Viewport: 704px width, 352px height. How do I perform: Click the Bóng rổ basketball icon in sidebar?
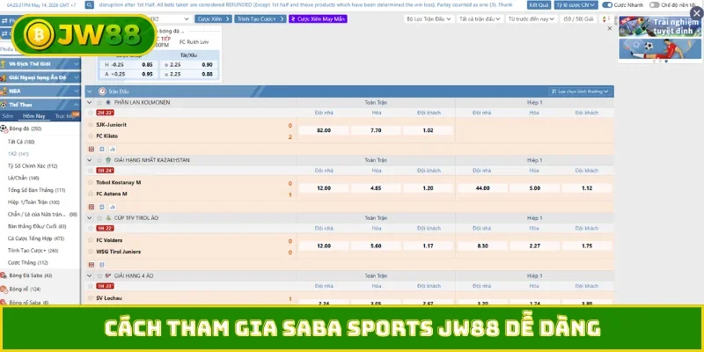pyautogui.click(x=4, y=290)
